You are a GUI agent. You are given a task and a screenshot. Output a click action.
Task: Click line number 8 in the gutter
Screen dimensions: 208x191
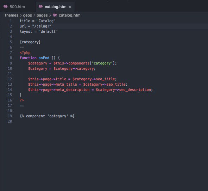(11, 58)
